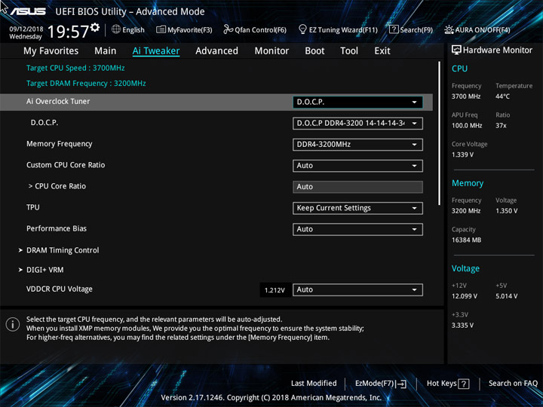The image size is (543, 407).
Task: Click the Hot Keys question mark icon
Action: pos(463,384)
